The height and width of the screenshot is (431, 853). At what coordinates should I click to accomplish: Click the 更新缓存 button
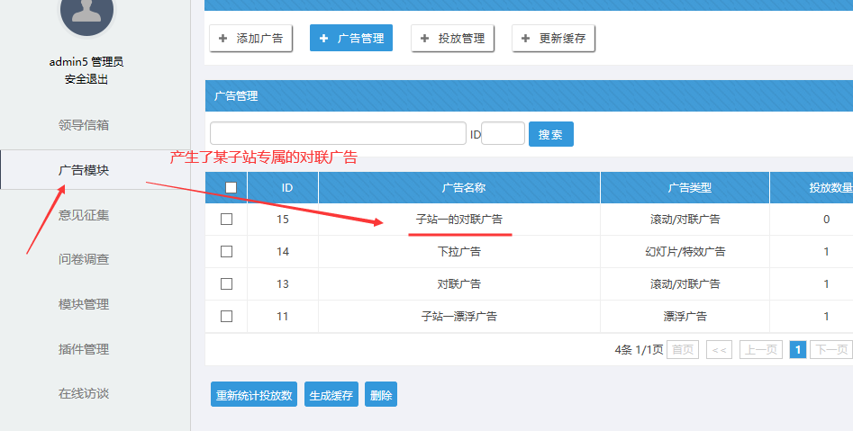click(x=554, y=38)
